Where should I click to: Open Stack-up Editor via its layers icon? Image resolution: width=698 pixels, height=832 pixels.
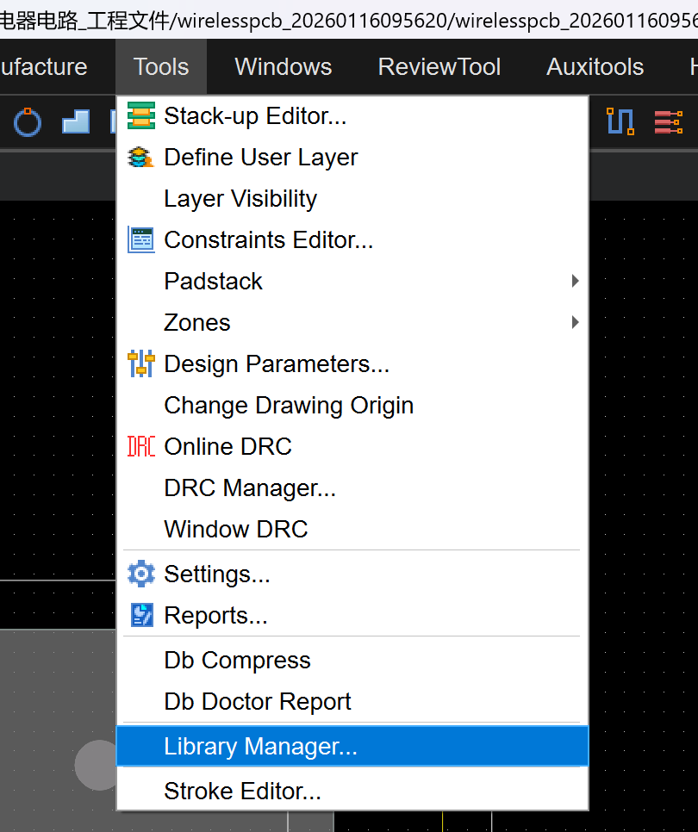[x=140, y=115]
